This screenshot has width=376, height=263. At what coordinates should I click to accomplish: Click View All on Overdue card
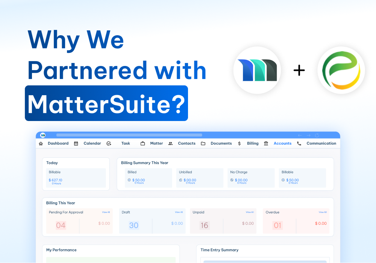tap(323, 212)
